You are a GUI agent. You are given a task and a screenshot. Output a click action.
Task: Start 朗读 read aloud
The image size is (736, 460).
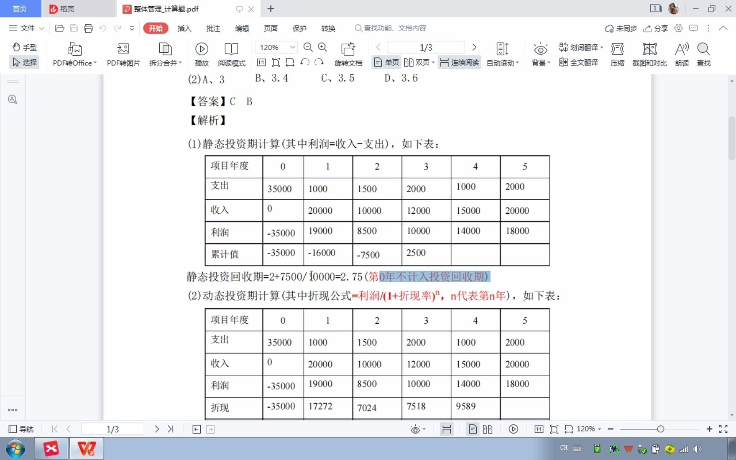click(681, 54)
